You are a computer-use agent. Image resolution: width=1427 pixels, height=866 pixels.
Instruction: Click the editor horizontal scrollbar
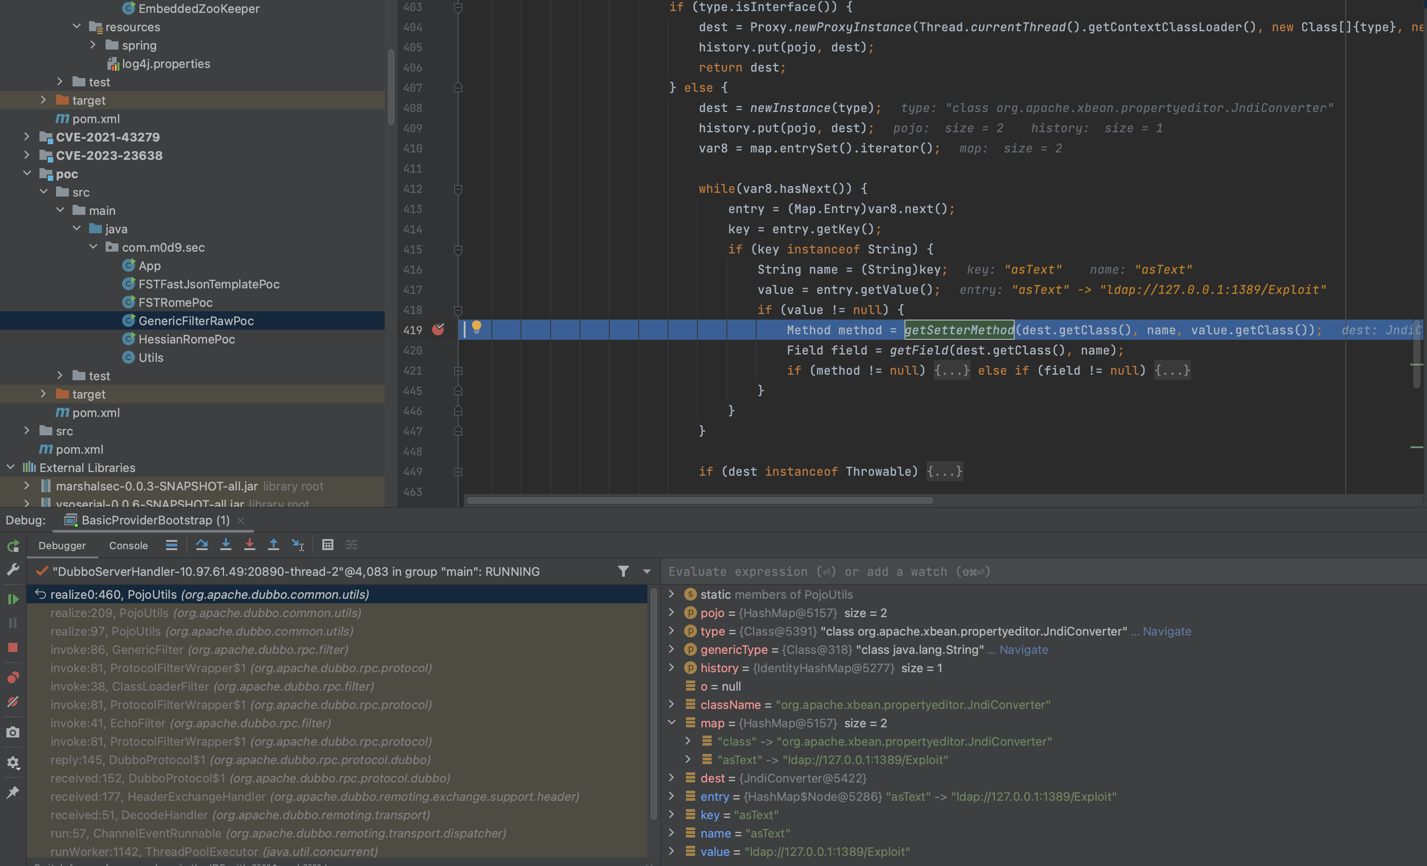pos(700,500)
